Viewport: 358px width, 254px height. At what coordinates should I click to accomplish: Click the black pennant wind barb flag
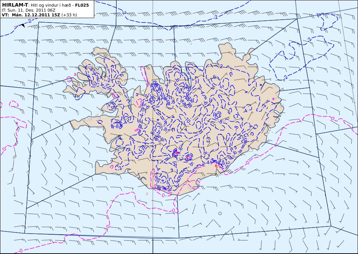[x=23, y=25]
